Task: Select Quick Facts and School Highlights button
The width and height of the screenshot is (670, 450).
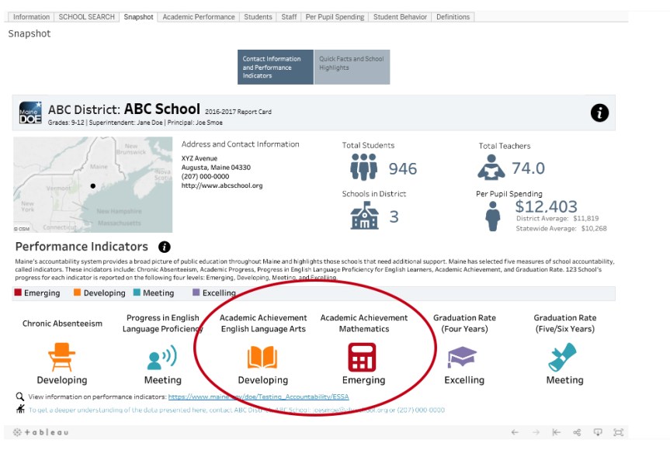Action: pos(352,67)
